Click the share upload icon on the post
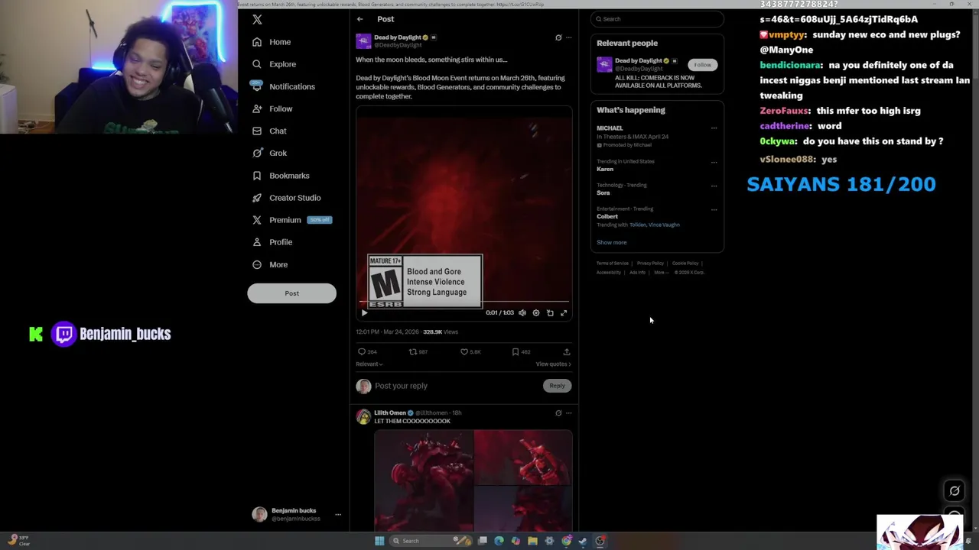This screenshot has height=550, width=979. click(567, 351)
